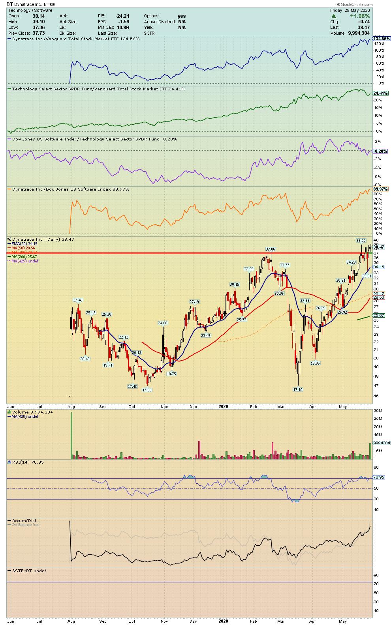The height and width of the screenshot is (625, 391).
Task: Click the "27.48" August high price label
Action: 78,300
